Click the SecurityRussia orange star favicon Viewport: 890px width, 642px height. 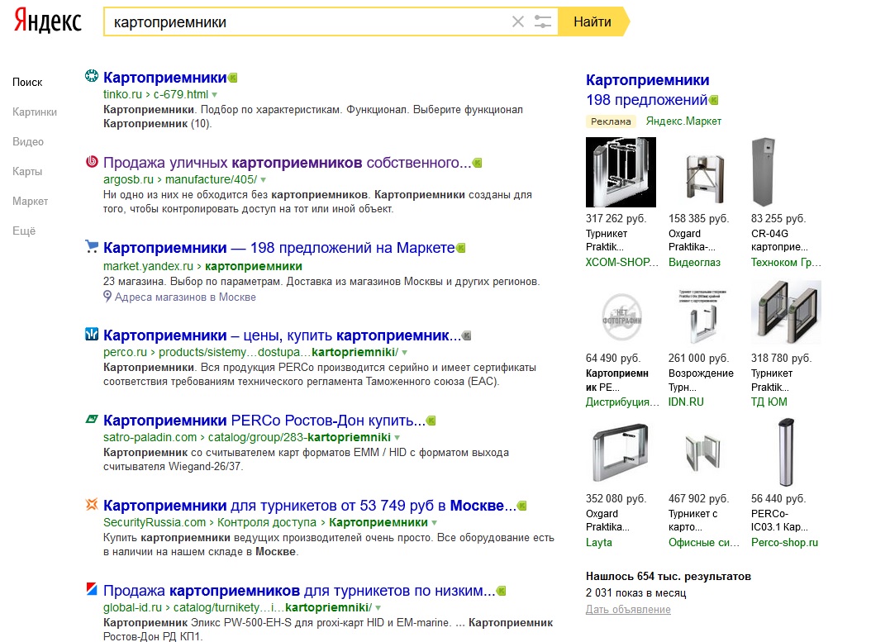[x=92, y=504]
